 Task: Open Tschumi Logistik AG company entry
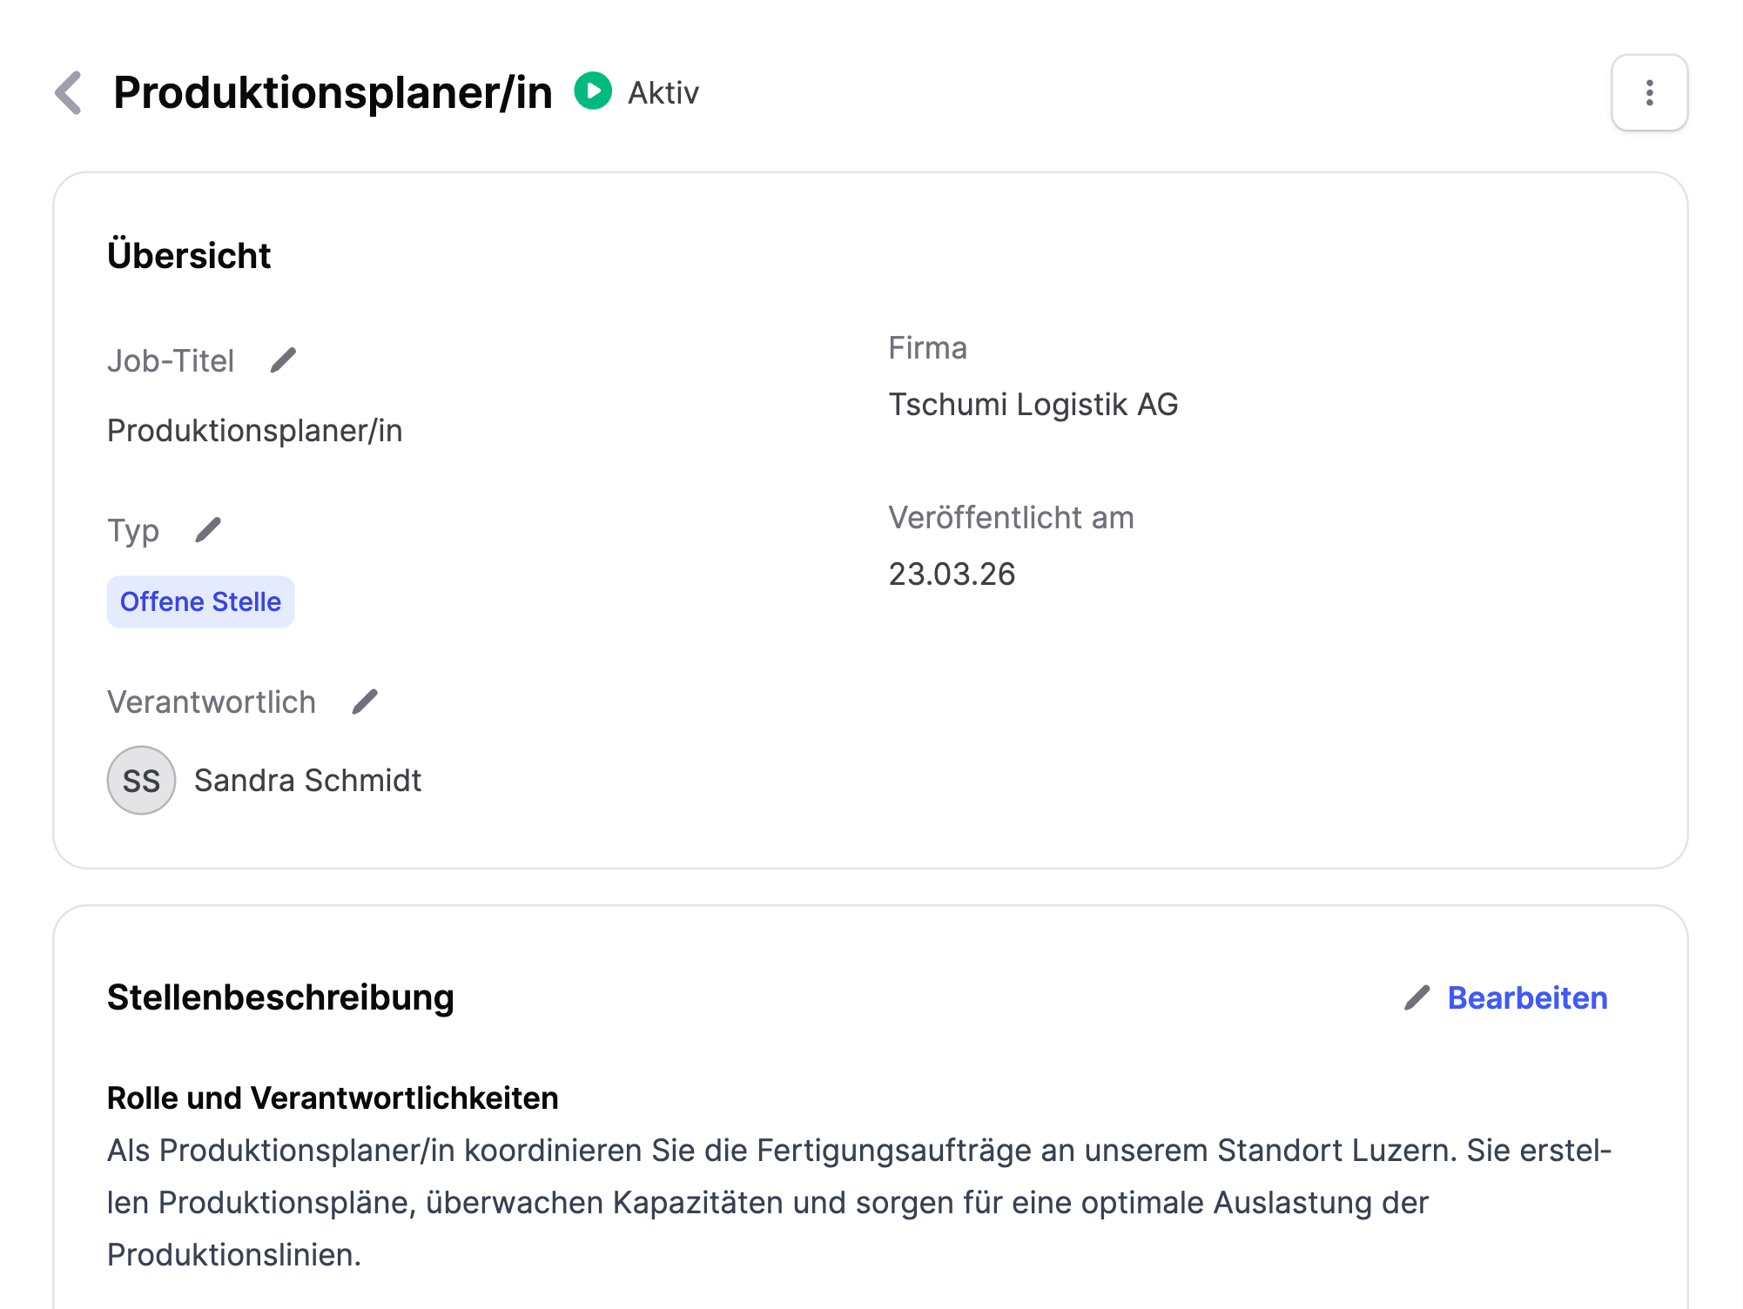tap(1033, 404)
